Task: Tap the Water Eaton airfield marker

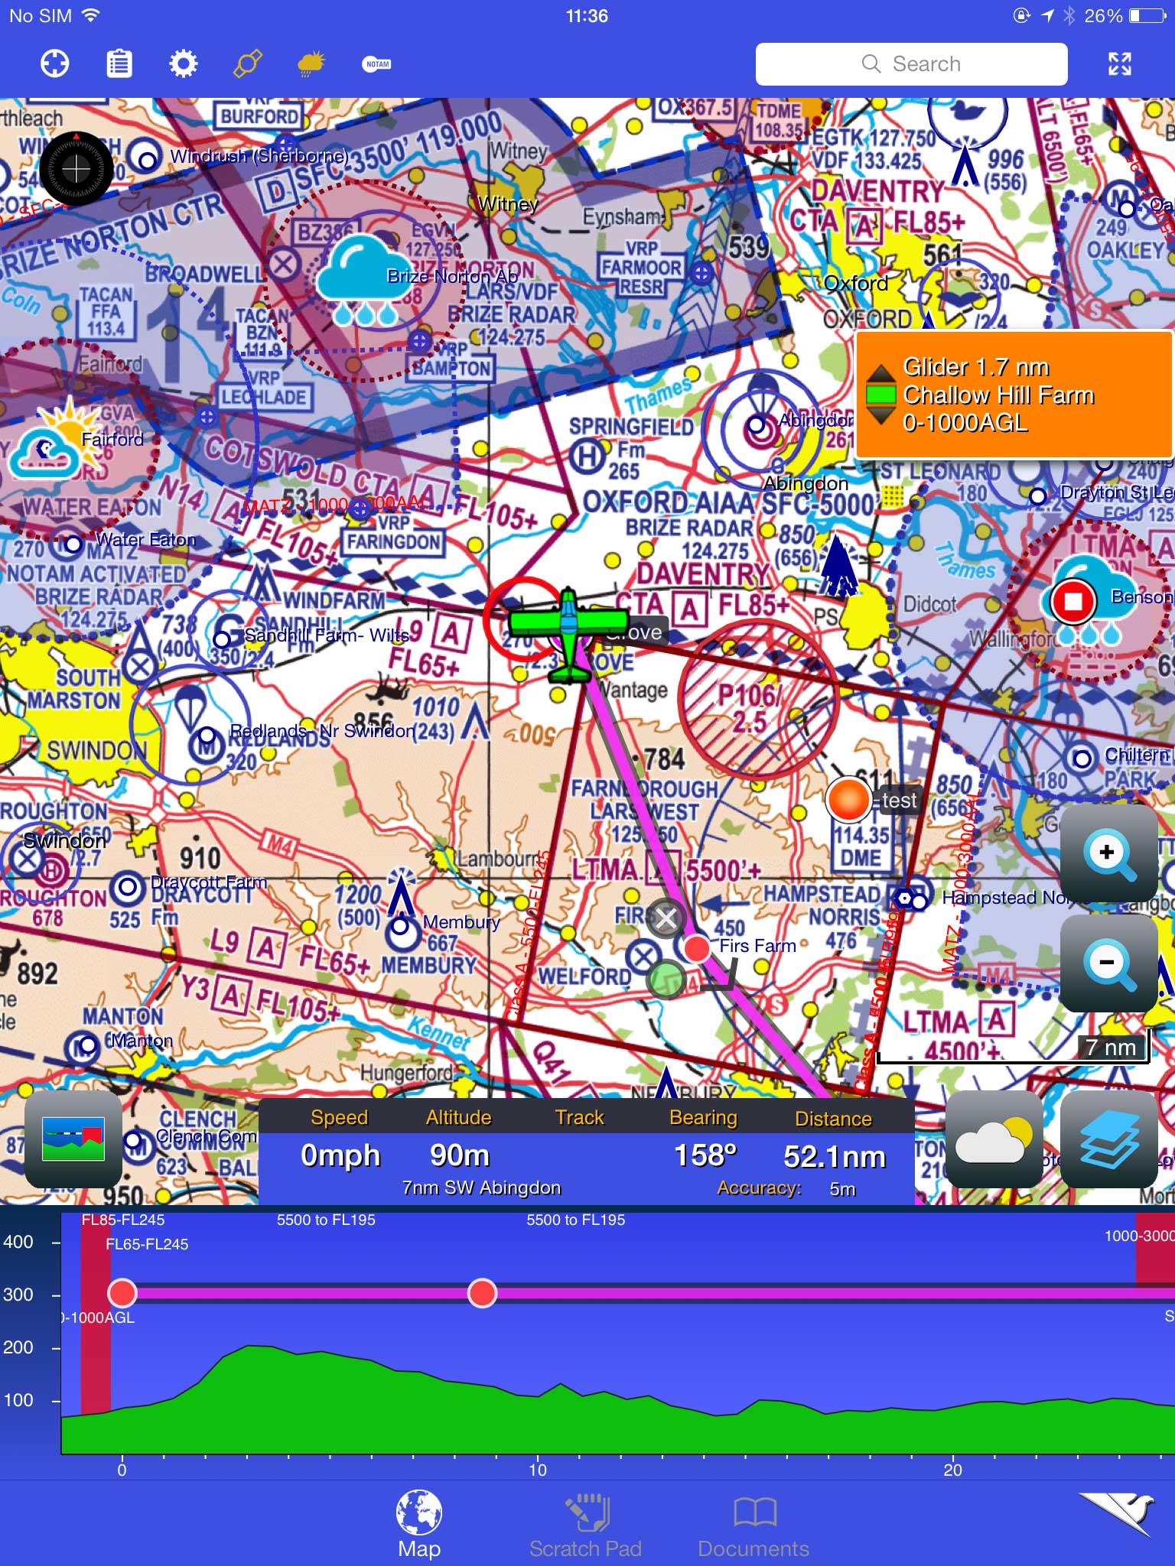Action: coord(73,544)
